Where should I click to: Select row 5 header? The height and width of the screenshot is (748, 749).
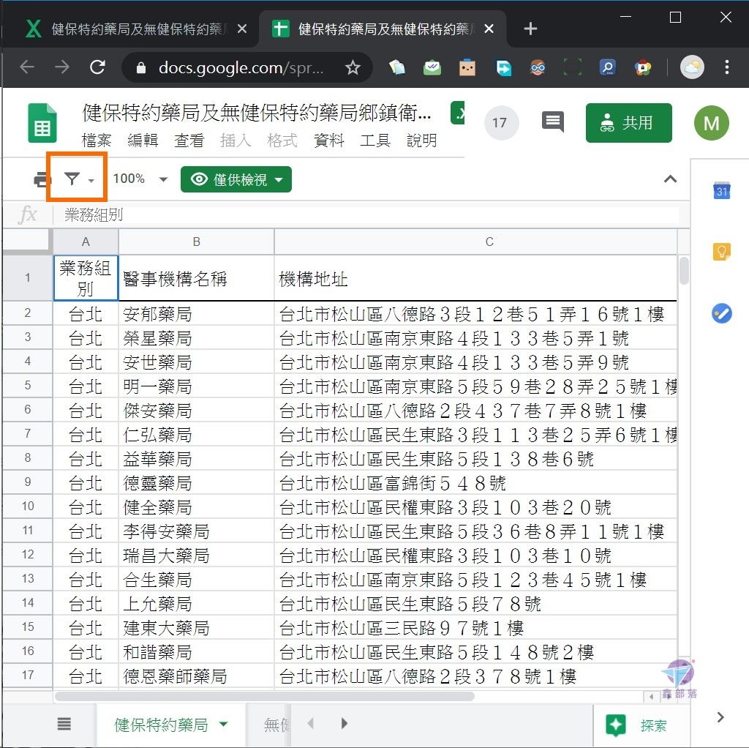pos(27,385)
